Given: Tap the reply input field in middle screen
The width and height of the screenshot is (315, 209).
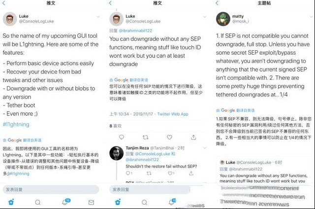Looking at the screenshot, I should 150,189.
